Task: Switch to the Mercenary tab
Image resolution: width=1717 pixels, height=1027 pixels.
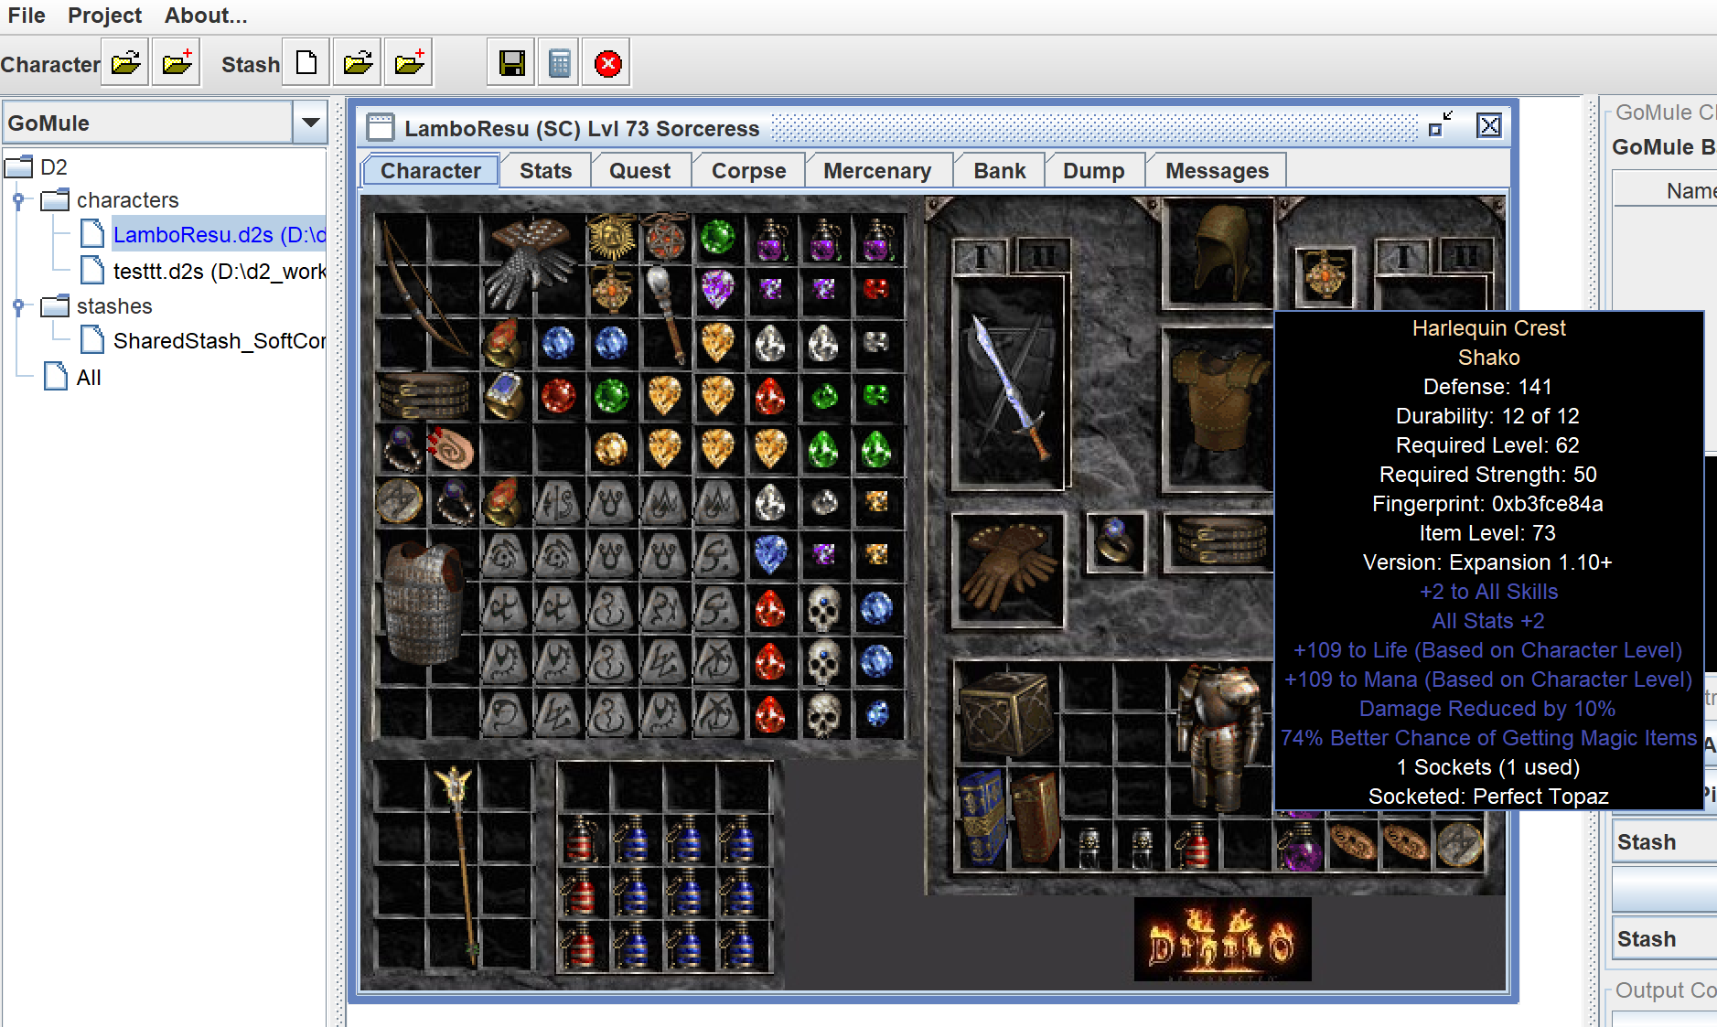Action: [876, 171]
